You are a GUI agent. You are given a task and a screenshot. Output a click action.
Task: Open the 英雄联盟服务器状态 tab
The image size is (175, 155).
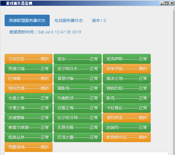(x=27, y=20)
